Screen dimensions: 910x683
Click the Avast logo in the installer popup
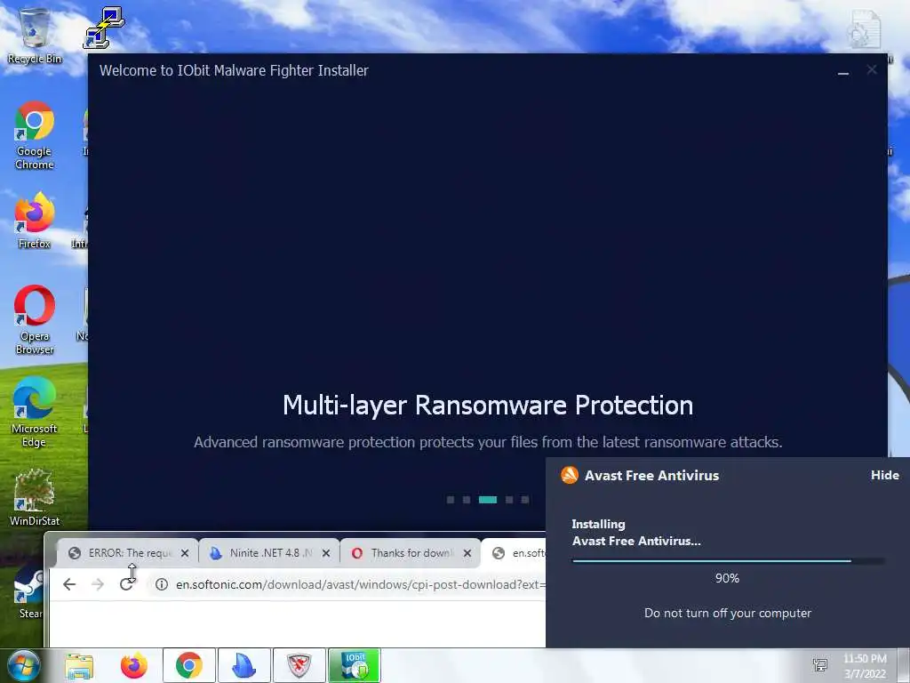coord(570,475)
